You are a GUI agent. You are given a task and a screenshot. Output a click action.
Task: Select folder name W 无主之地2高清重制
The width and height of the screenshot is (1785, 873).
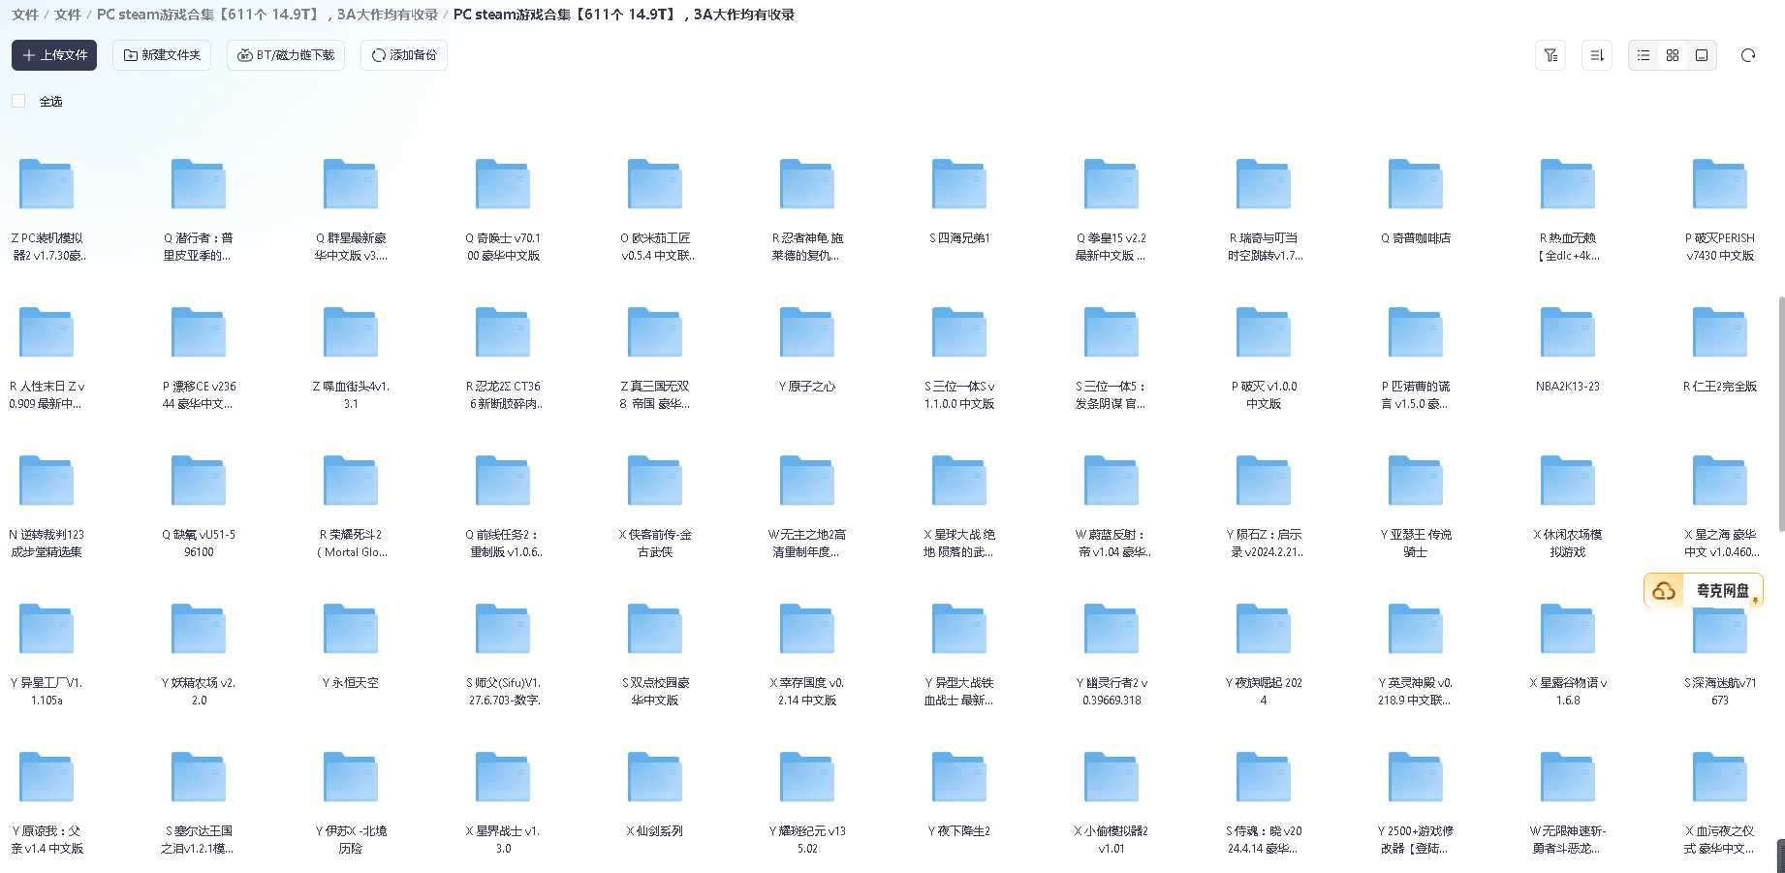click(807, 543)
